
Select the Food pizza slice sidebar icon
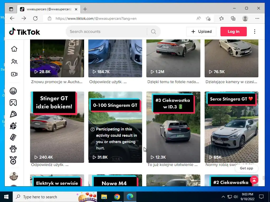(13, 114)
